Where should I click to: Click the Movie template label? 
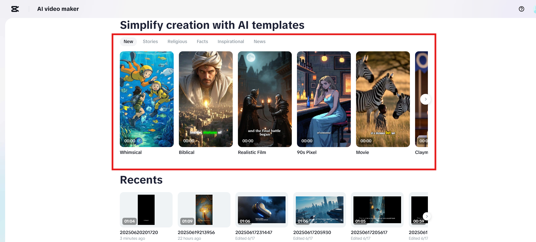363,152
